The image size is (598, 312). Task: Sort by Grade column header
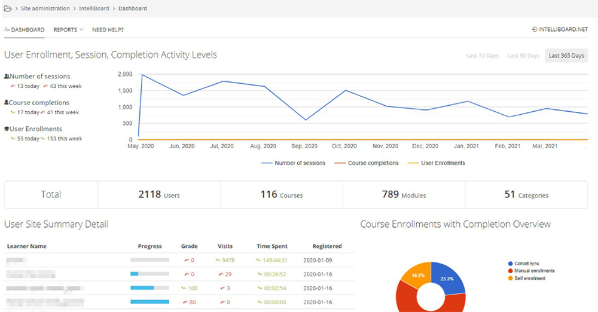tap(190, 246)
